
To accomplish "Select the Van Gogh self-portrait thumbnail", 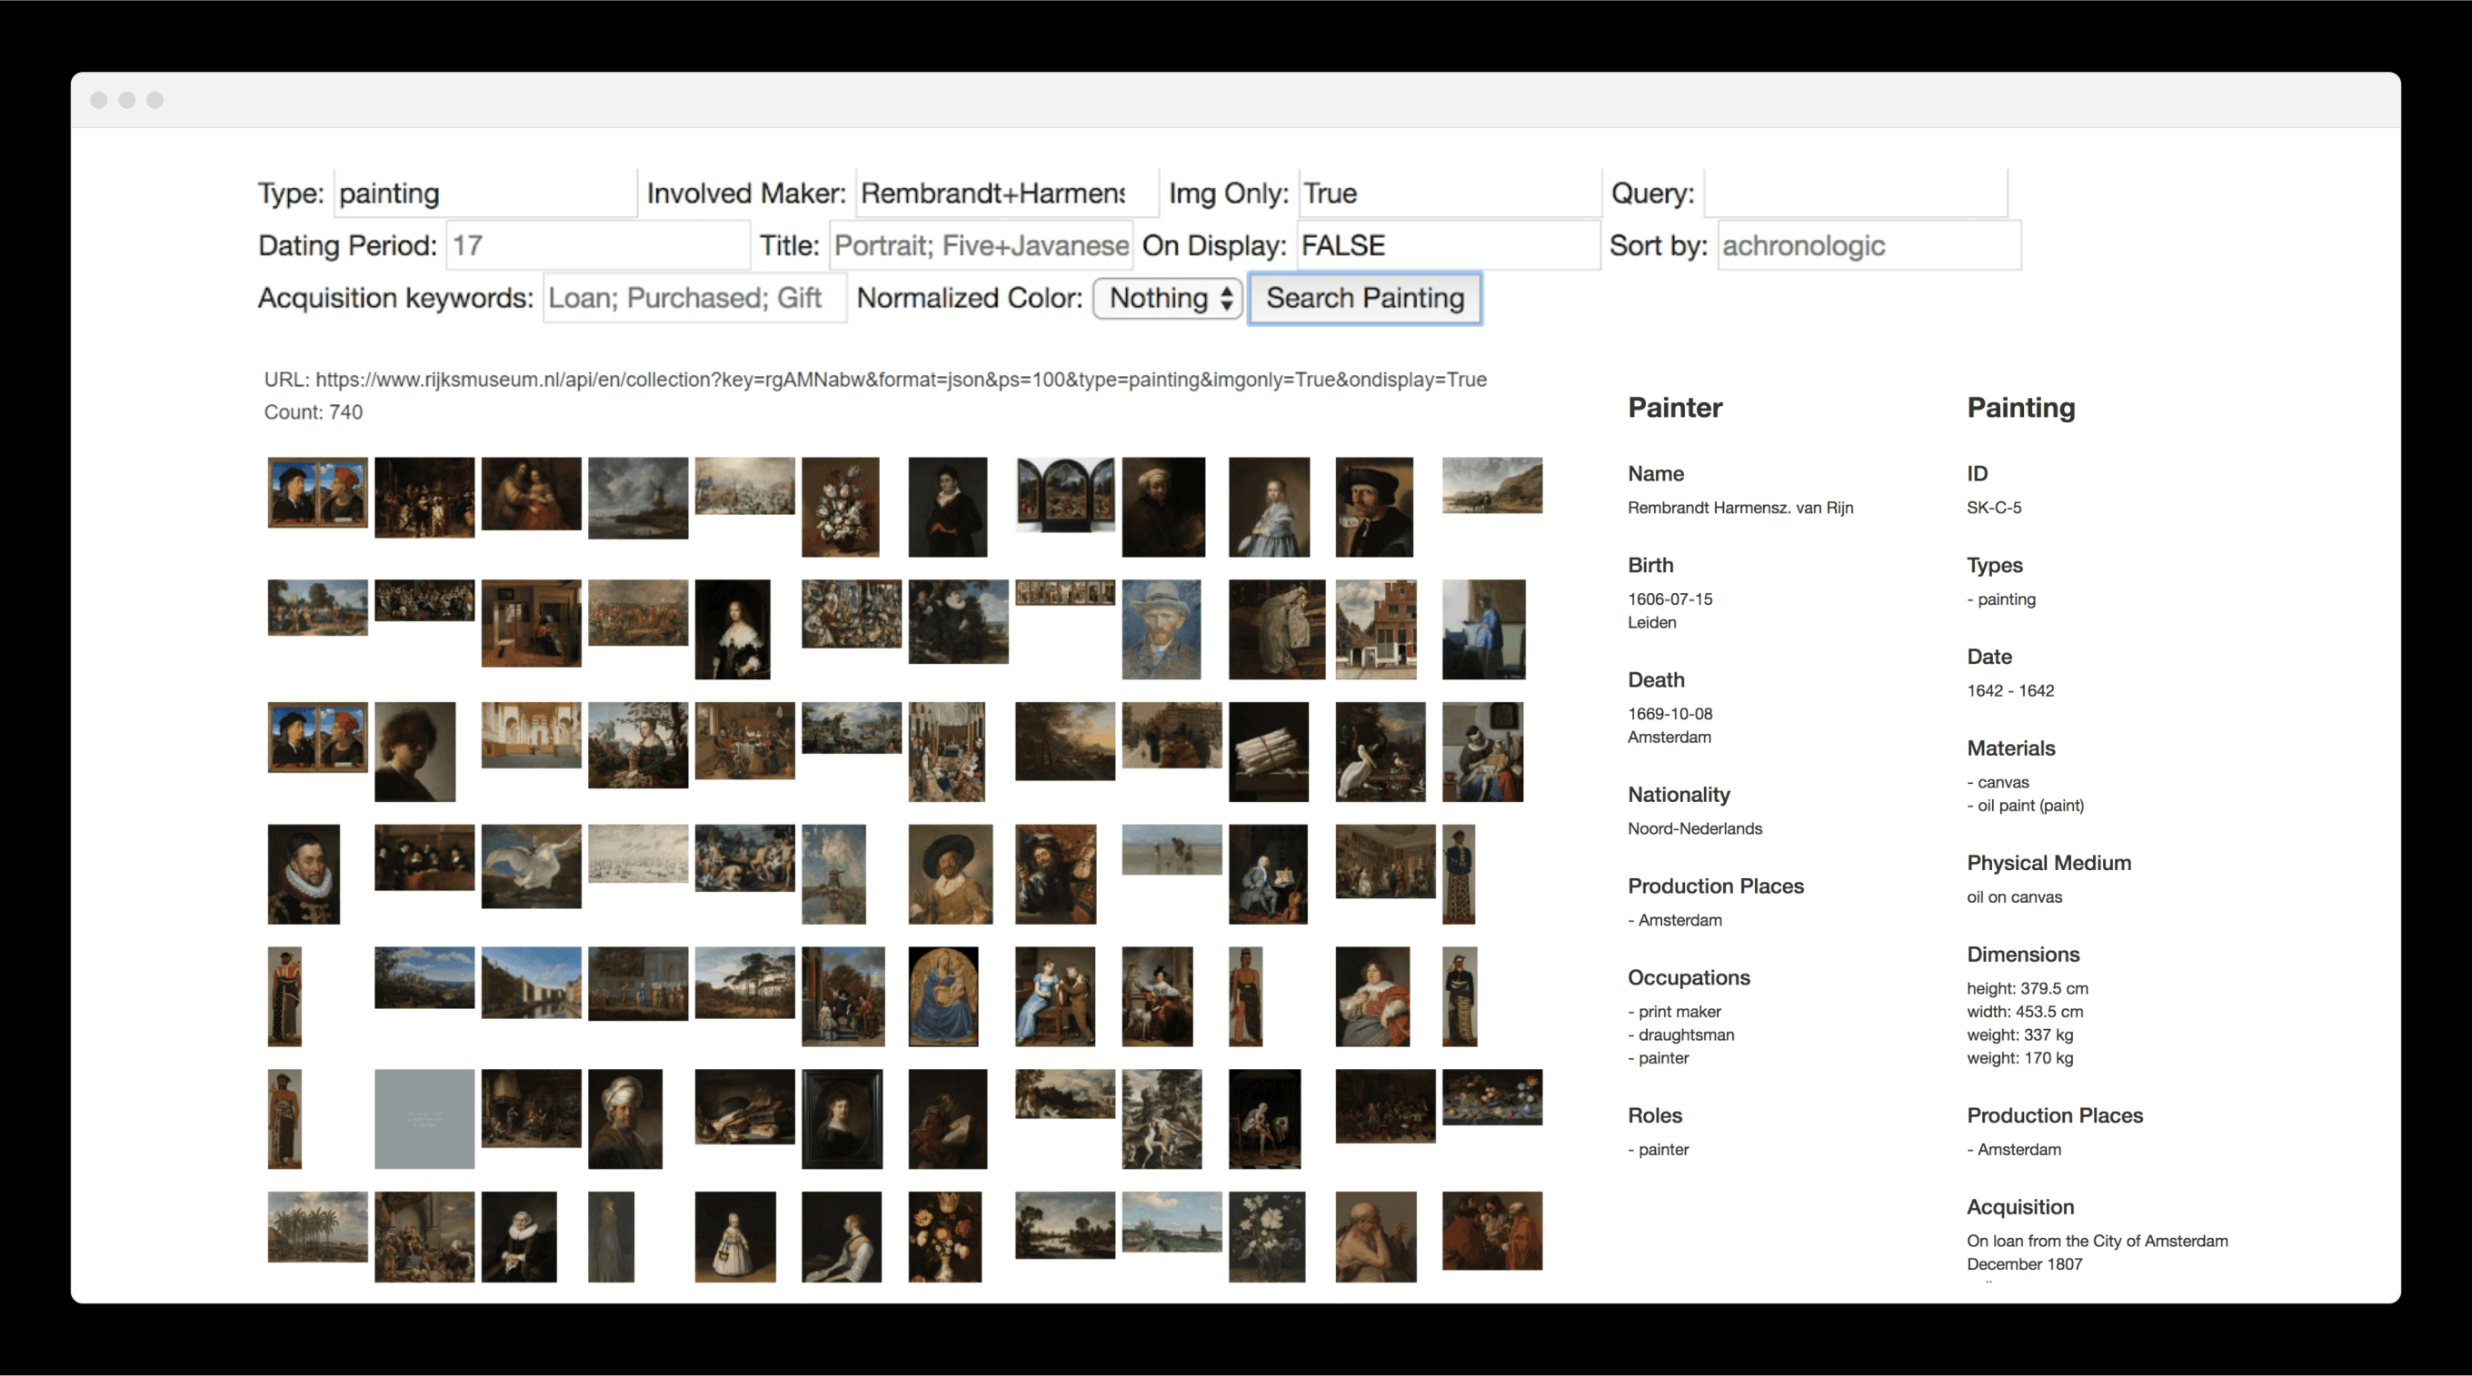I will pyautogui.click(x=1162, y=630).
